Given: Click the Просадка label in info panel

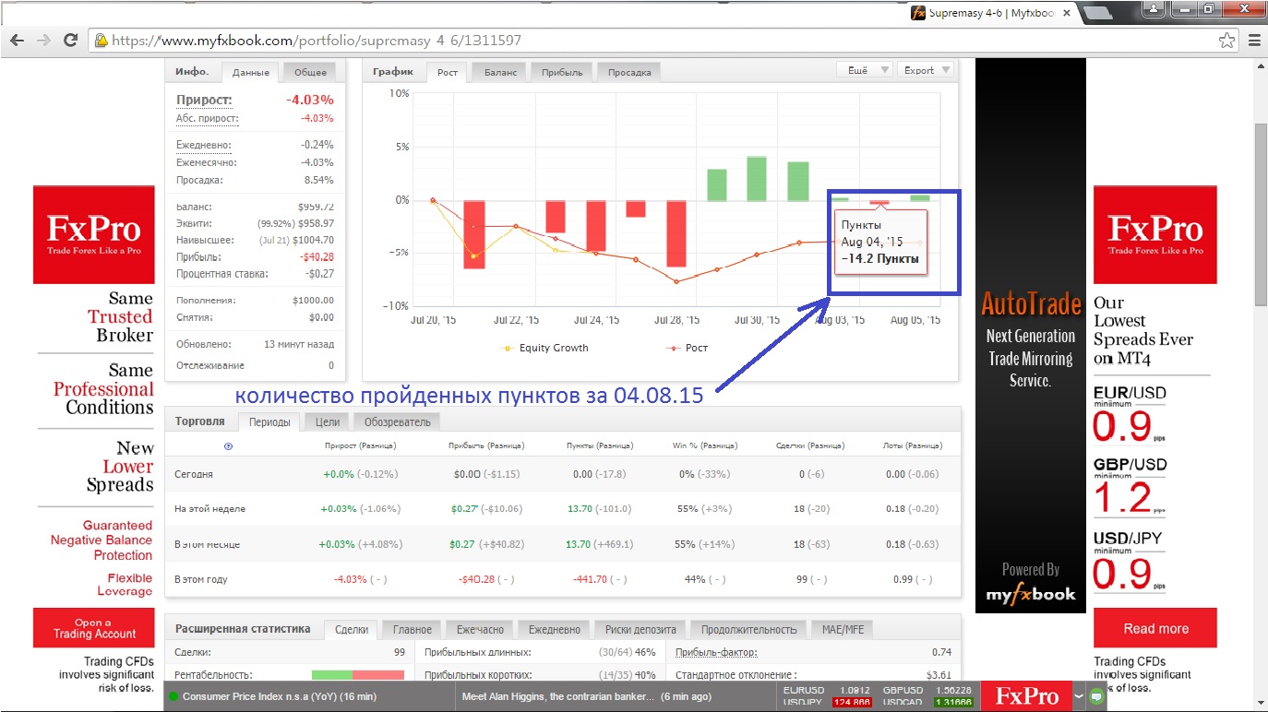Looking at the screenshot, I should [198, 180].
